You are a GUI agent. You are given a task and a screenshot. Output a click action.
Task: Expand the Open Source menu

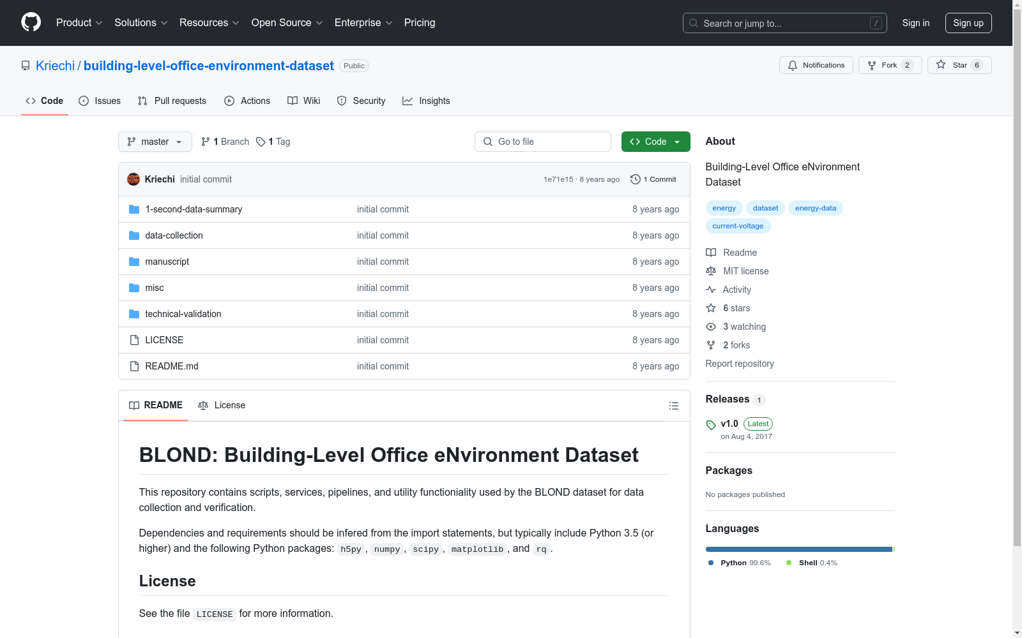287,23
